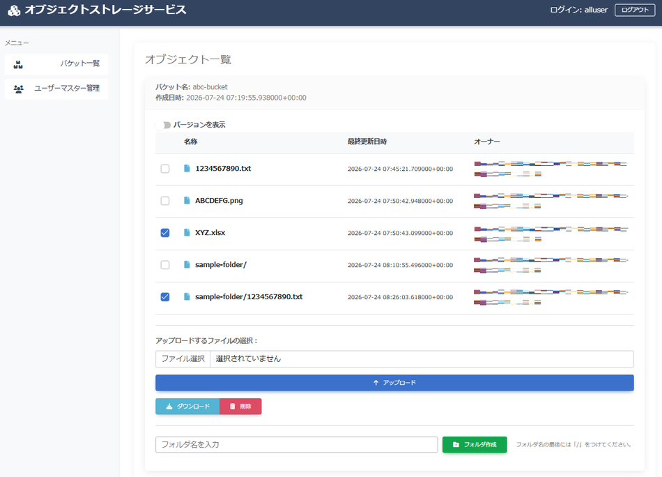
Task: Toggle the バージョンを表示 switch
Action: click(163, 125)
